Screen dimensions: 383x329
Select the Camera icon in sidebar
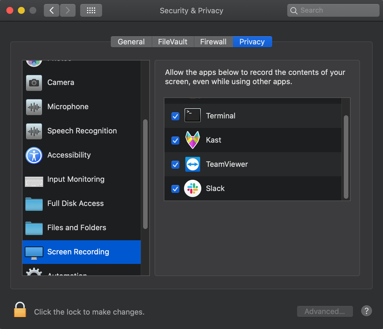pyautogui.click(x=34, y=83)
